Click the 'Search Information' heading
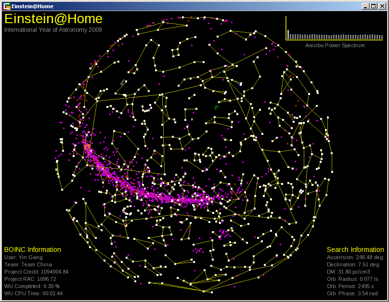The height and width of the screenshot is (302, 389). tap(355, 249)
